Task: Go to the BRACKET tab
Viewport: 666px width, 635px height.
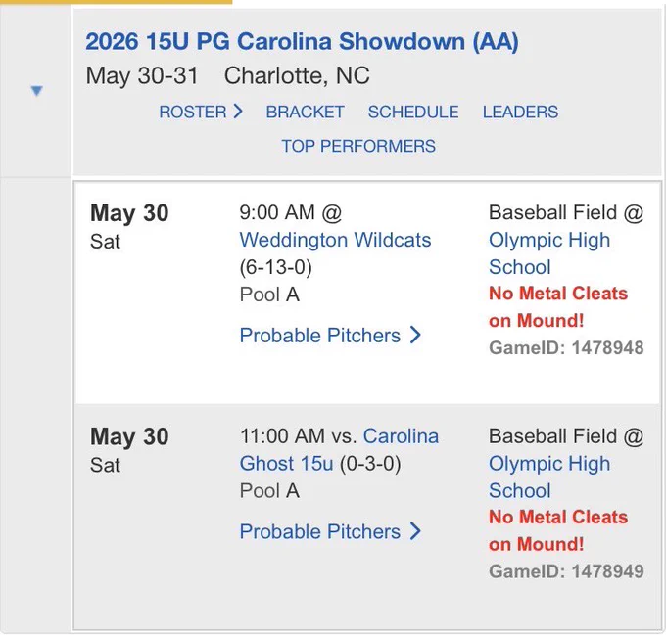Action: click(x=305, y=112)
